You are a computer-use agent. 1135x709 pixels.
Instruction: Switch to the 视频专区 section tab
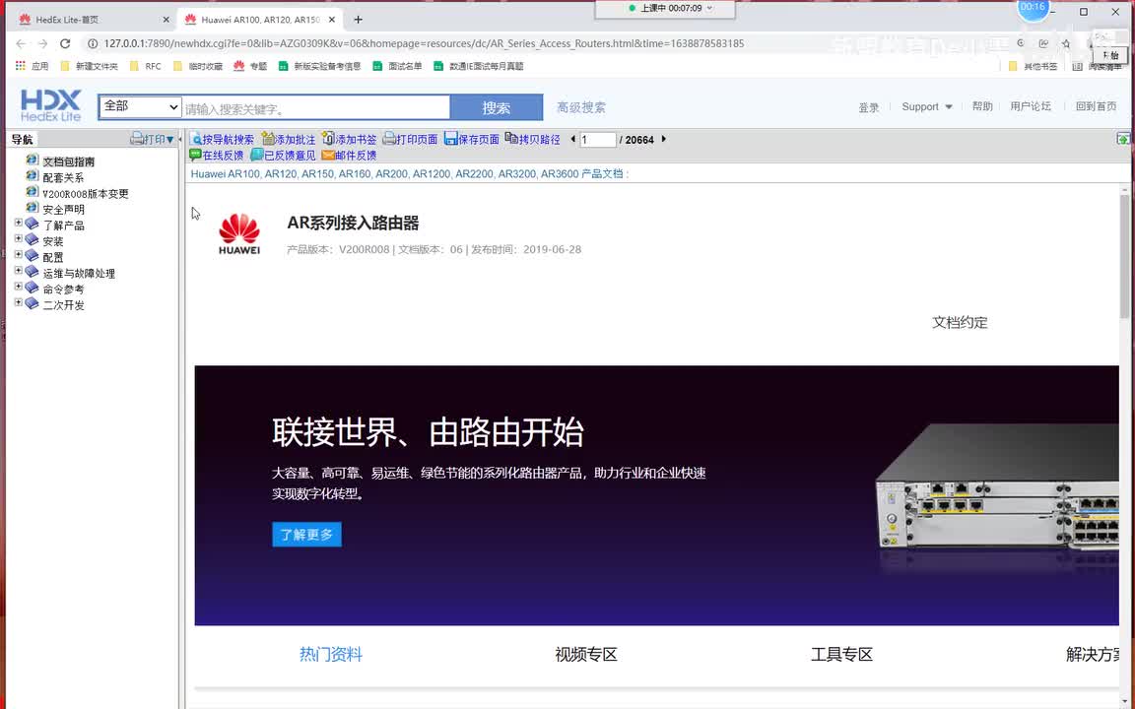(585, 654)
